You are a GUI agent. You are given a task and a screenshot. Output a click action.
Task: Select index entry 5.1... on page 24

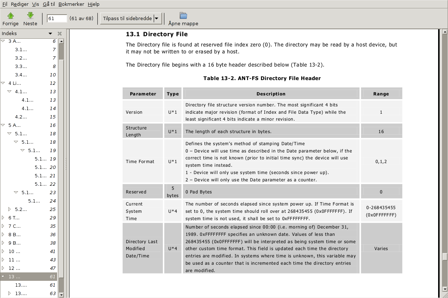coord(29,201)
